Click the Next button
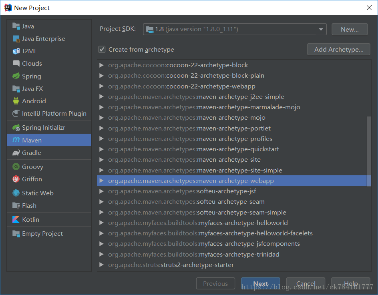Screen dimensions: 378x295 point(261,283)
